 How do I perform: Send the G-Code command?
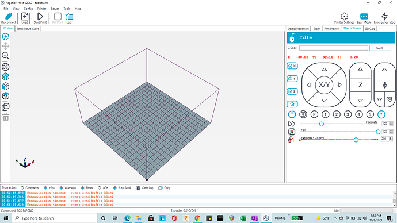[379, 48]
